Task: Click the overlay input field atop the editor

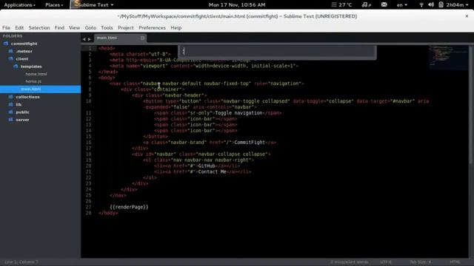Action: (277, 51)
